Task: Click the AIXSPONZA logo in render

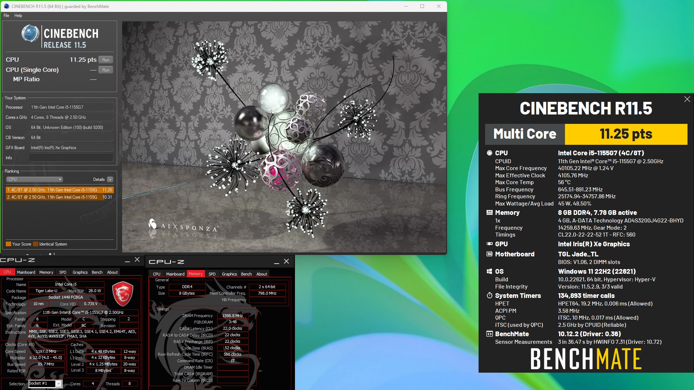Action: [x=184, y=226]
